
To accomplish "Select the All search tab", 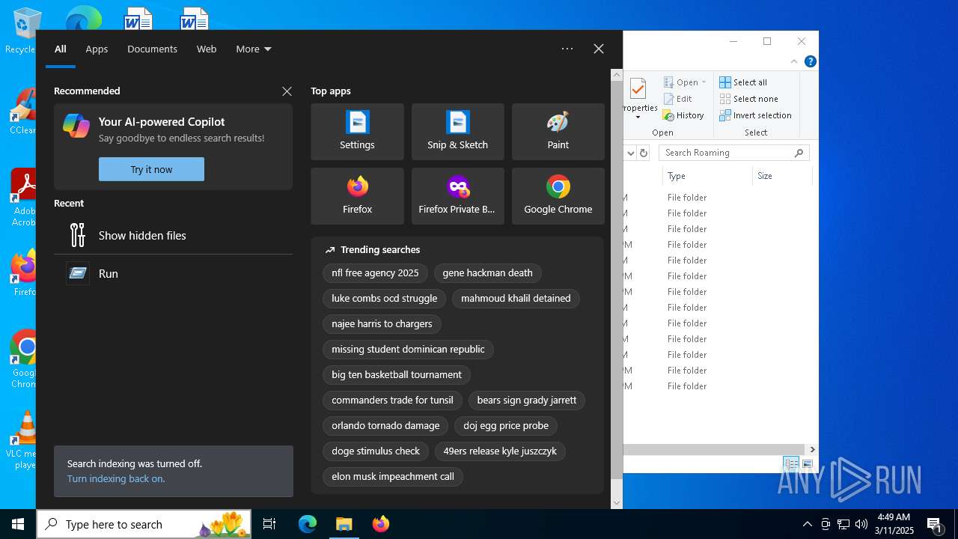I will click(x=61, y=49).
